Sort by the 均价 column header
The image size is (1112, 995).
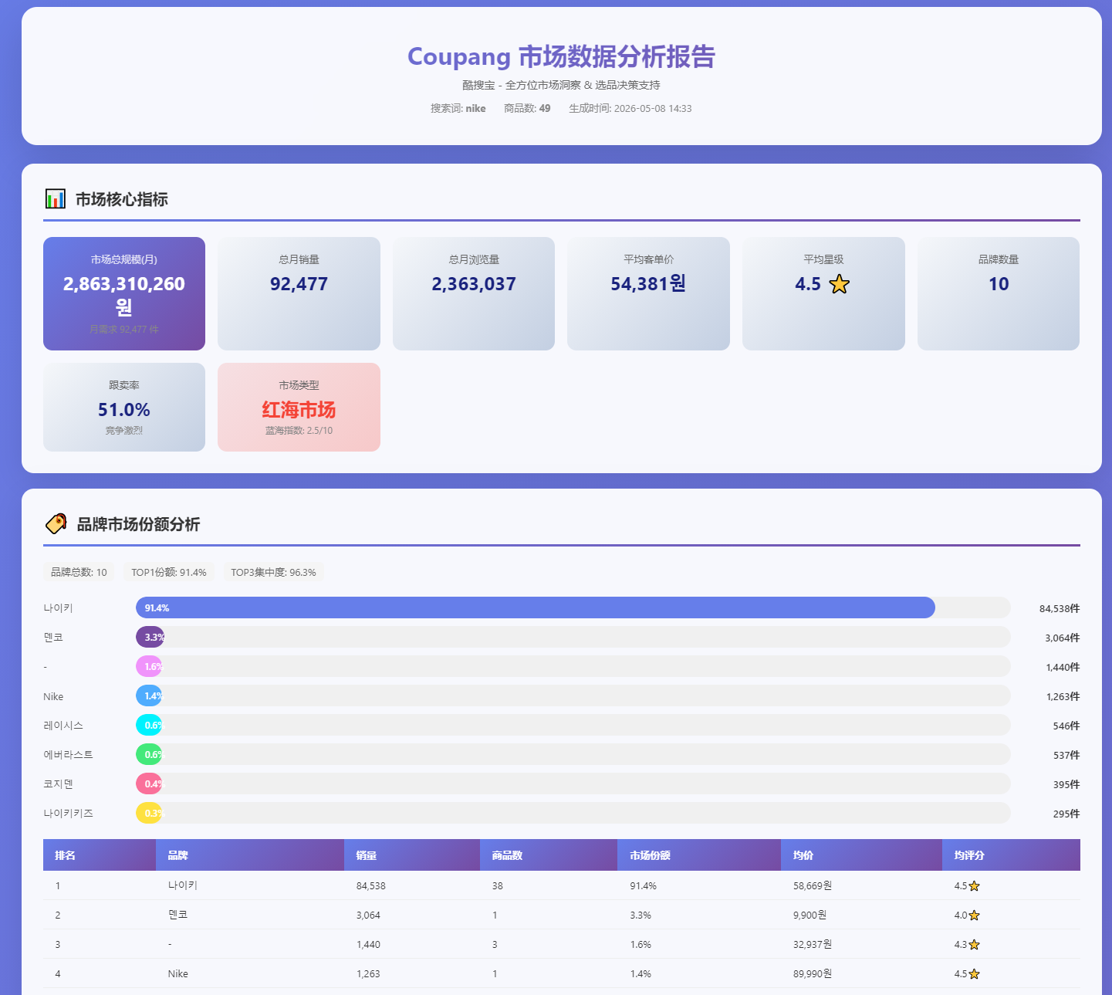861,855
